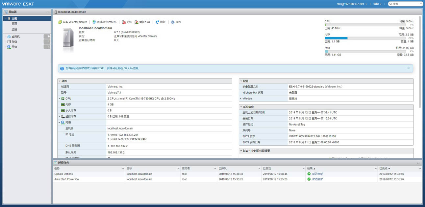Image resolution: width=425 pixels, height=207 pixels.
Task: Open the 虚拟机 section in the navigator
Action: click(x=14, y=36)
